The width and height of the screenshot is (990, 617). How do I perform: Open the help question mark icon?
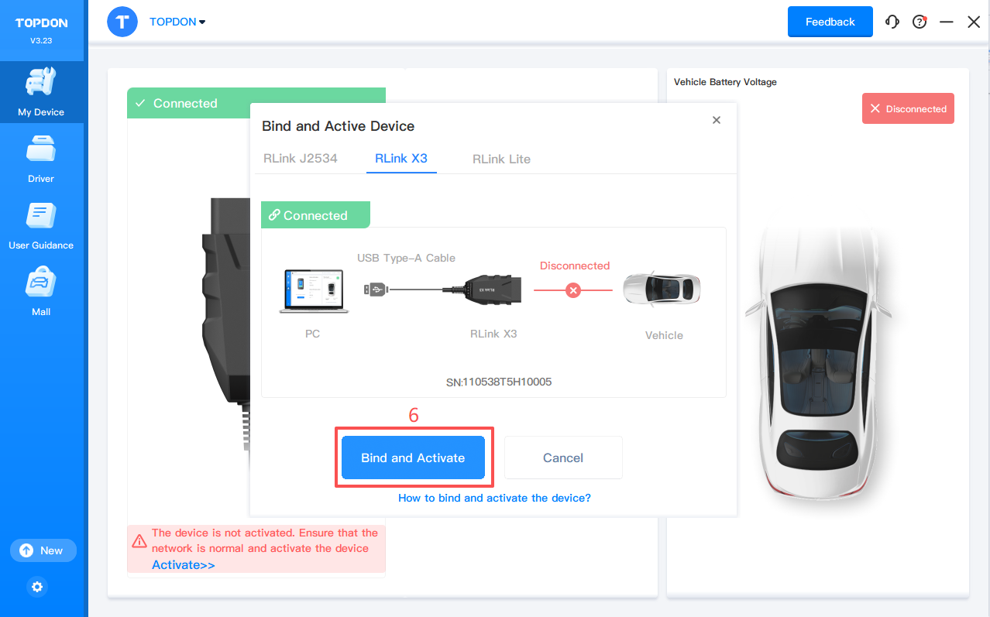pyautogui.click(x=920, y=22)
